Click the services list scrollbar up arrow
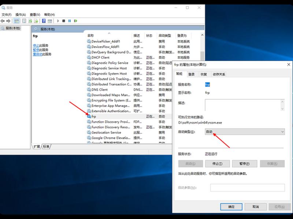 [202, 35]
